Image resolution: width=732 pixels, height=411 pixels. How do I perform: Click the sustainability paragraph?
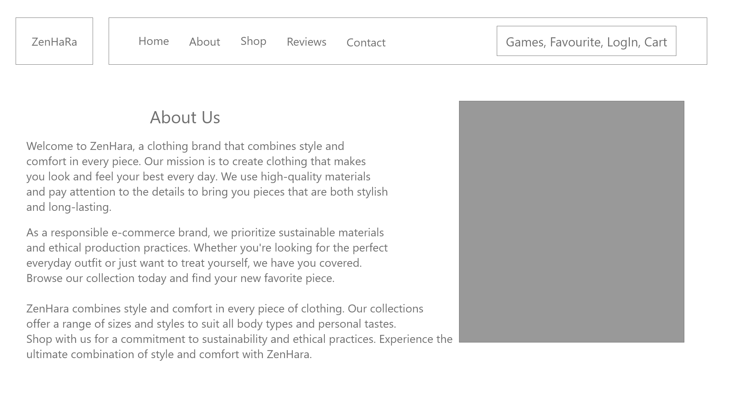207,255
